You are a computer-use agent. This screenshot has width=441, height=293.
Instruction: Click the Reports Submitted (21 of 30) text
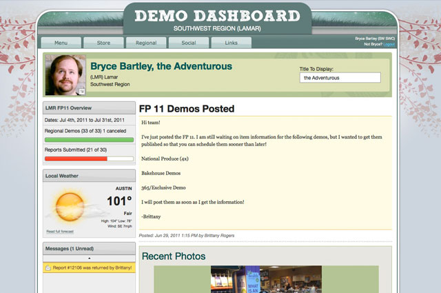(x=76, y=150)
